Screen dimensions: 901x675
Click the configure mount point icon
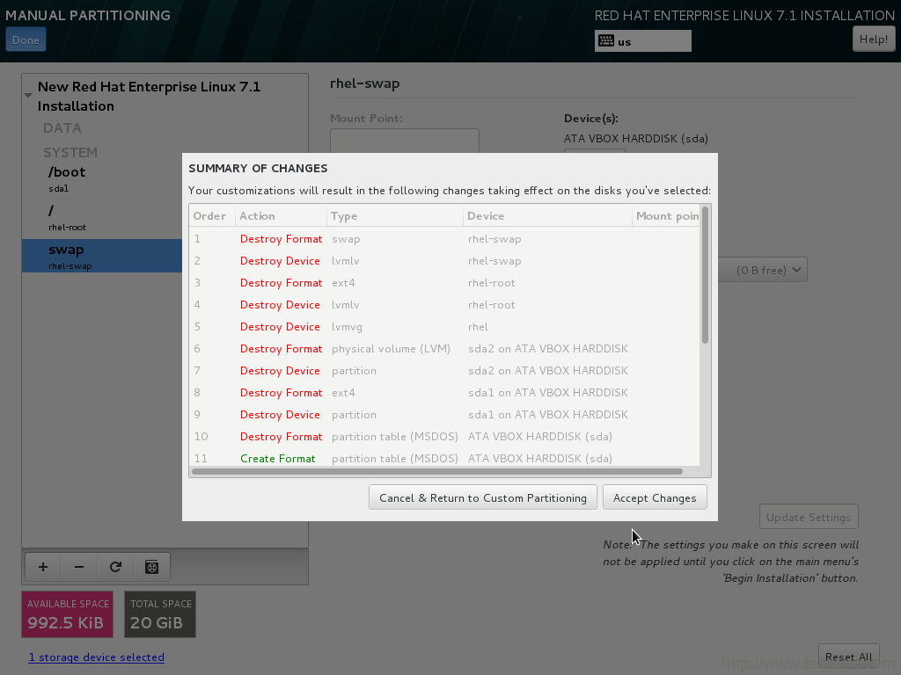(x=151, y=567)
